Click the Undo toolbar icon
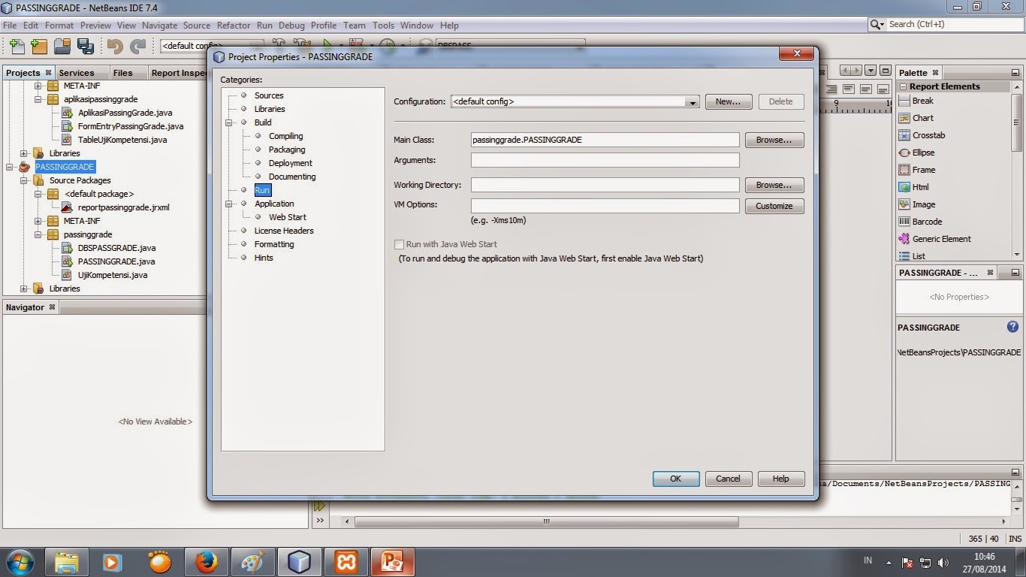 pos(115,46)
